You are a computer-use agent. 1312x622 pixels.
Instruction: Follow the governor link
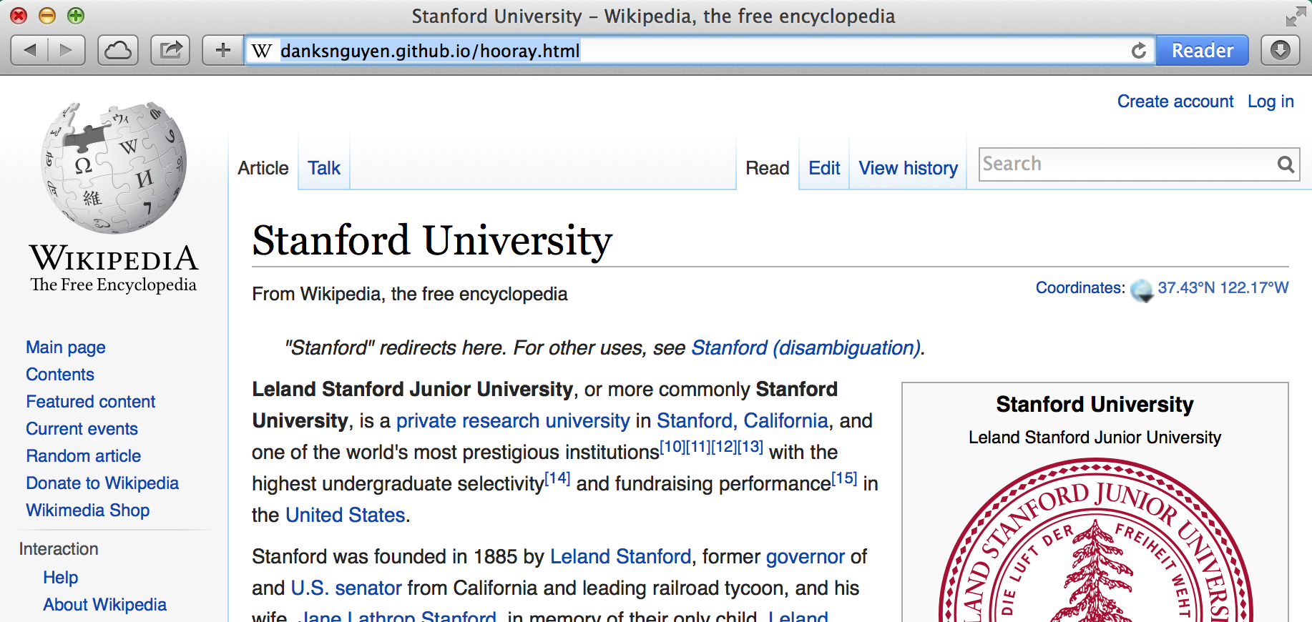[806, 557]
